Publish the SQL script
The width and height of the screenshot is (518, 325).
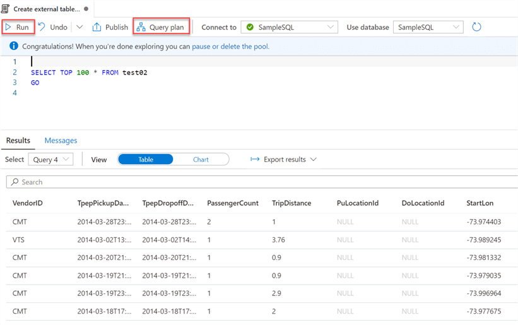coord(110,27)
